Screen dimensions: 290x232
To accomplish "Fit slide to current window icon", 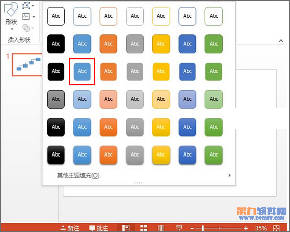I will click(276, 228).
